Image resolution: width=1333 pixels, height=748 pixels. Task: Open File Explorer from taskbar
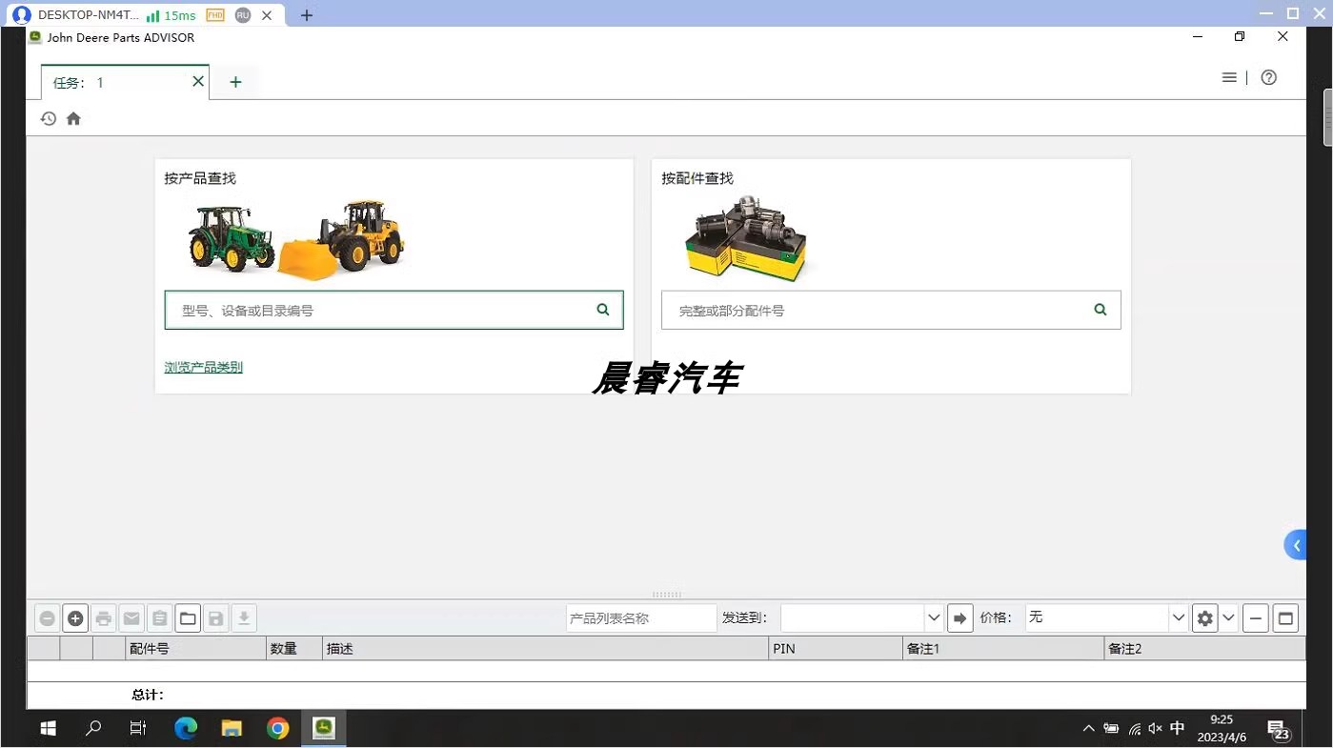pos(232,729)
